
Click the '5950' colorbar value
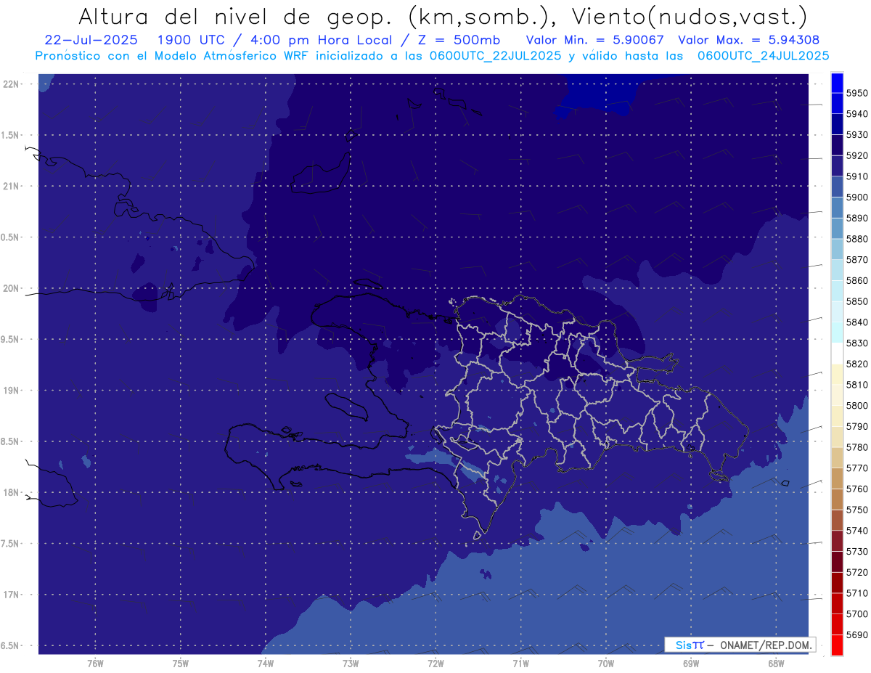coord(856,93)
